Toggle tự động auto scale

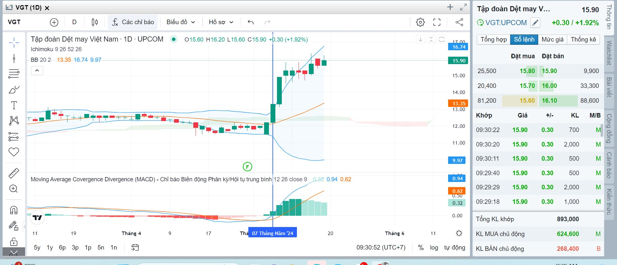click(455, 248)
